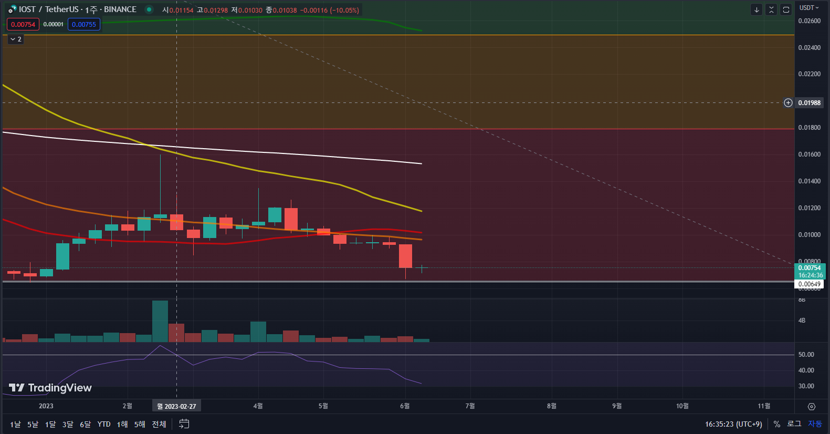Click the down-arrow pane button at top right
The image size is (830, 434).
pyautogui.click(x=757, y=9)
